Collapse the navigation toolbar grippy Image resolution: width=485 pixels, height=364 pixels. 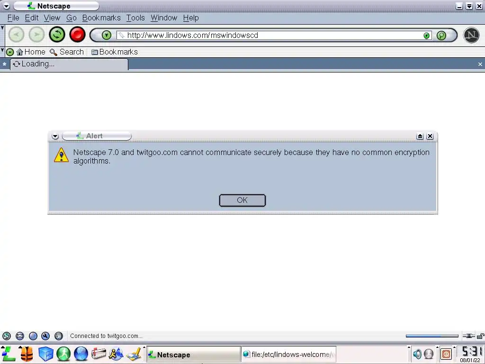point(2,28)
